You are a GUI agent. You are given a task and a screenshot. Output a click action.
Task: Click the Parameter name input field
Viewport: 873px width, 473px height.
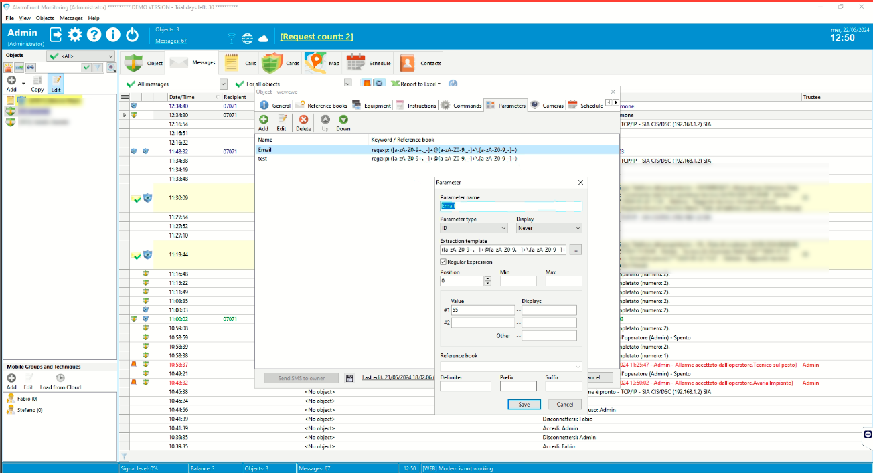(511, 206)
